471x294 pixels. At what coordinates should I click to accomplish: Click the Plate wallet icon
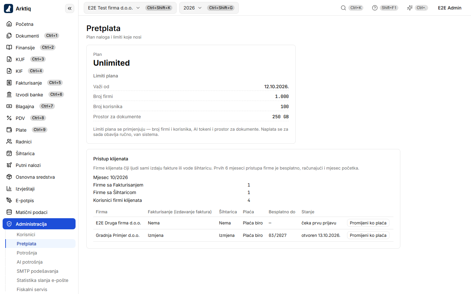(x=9, y=130)
